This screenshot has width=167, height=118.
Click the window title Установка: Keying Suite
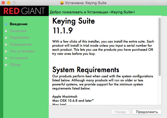(x=86, y=3)
